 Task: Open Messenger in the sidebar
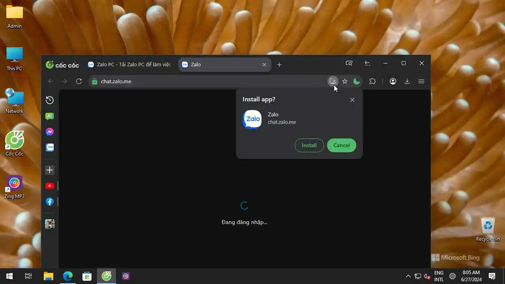50,132
